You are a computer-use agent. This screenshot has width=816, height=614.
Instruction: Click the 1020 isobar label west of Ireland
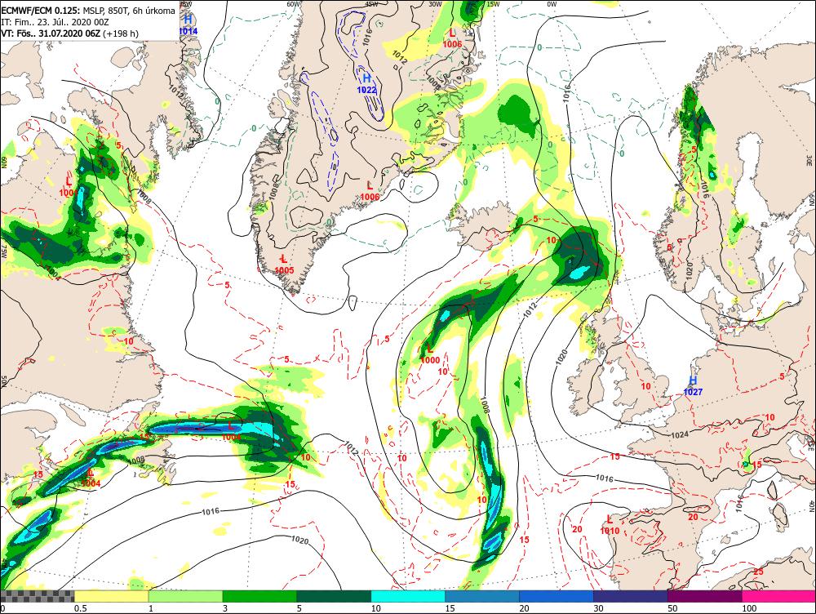[x=562, y=356]
